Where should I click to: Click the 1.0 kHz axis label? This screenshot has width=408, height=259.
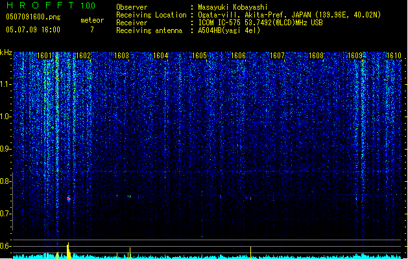(6, 117)
